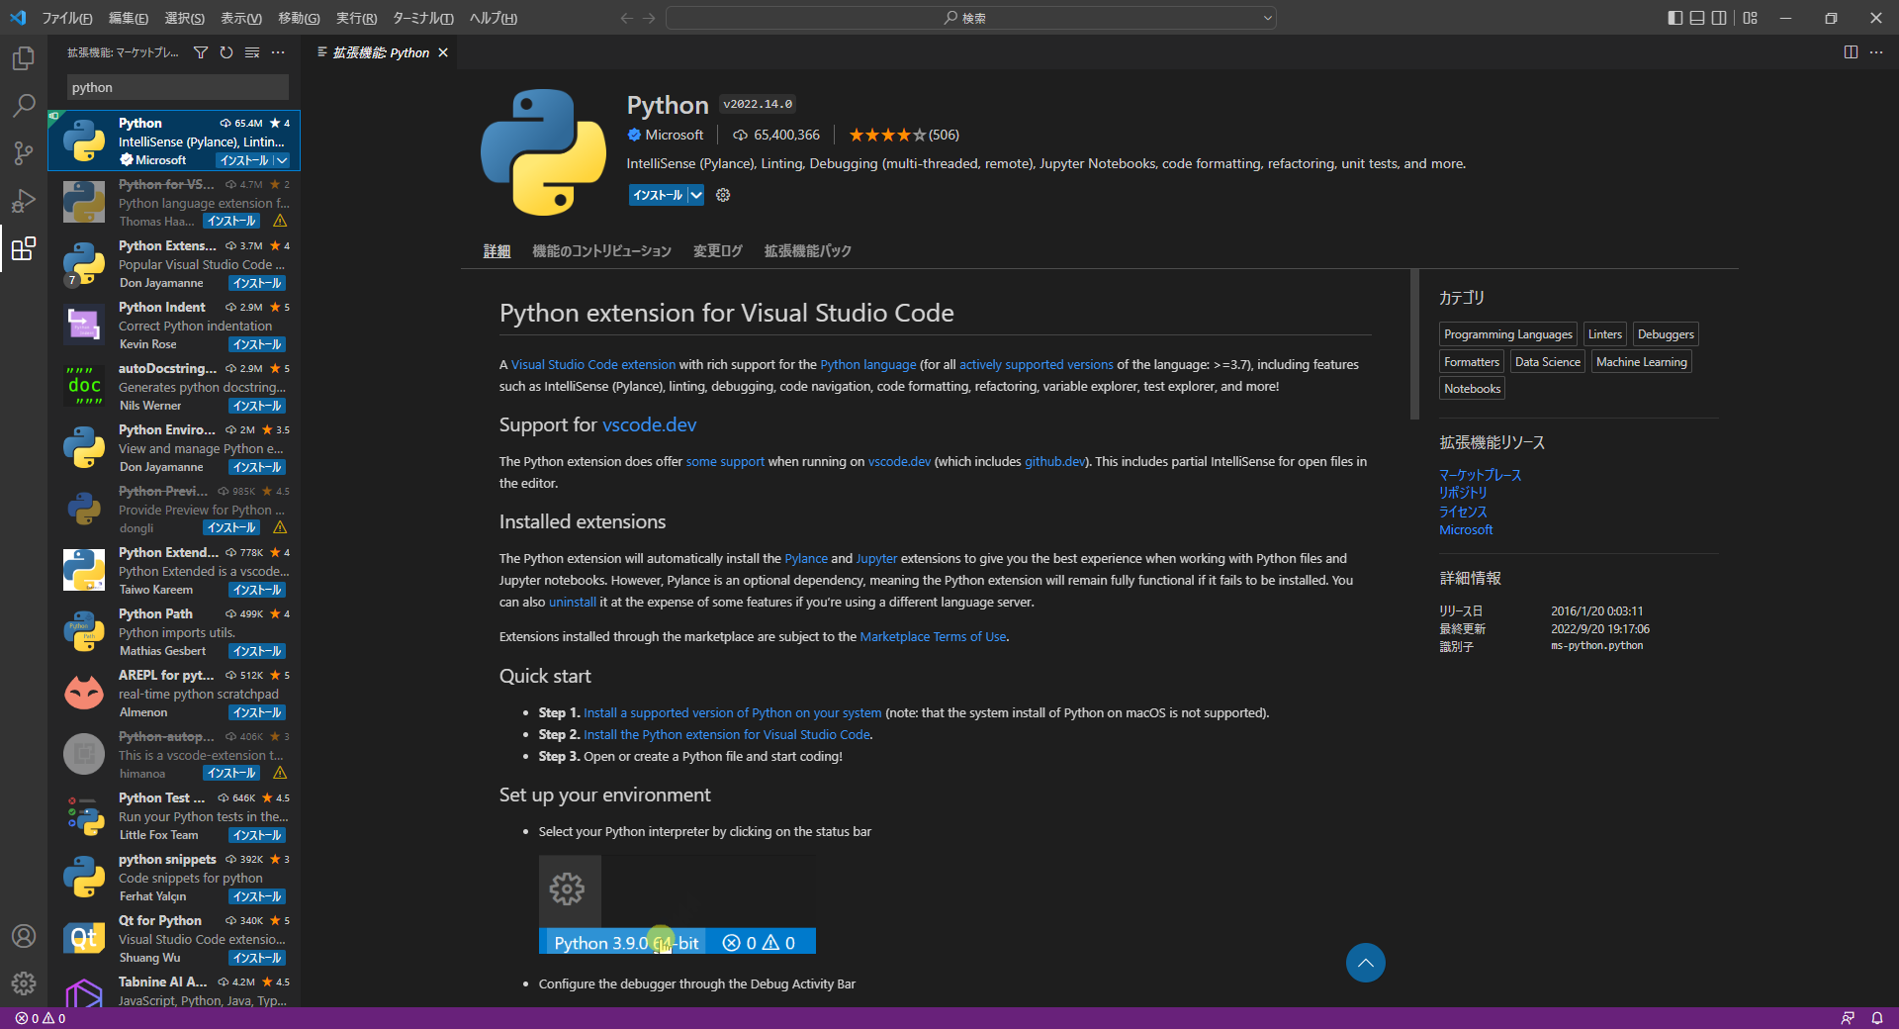Select Python Path extension in list

click(174, 632)
